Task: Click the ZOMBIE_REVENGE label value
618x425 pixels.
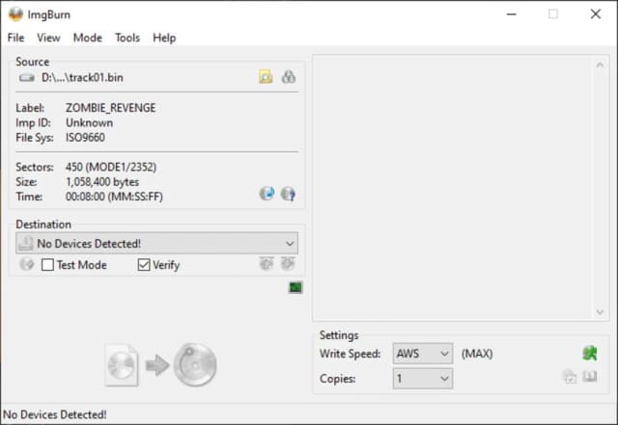Action: click(x=111, y=108)
